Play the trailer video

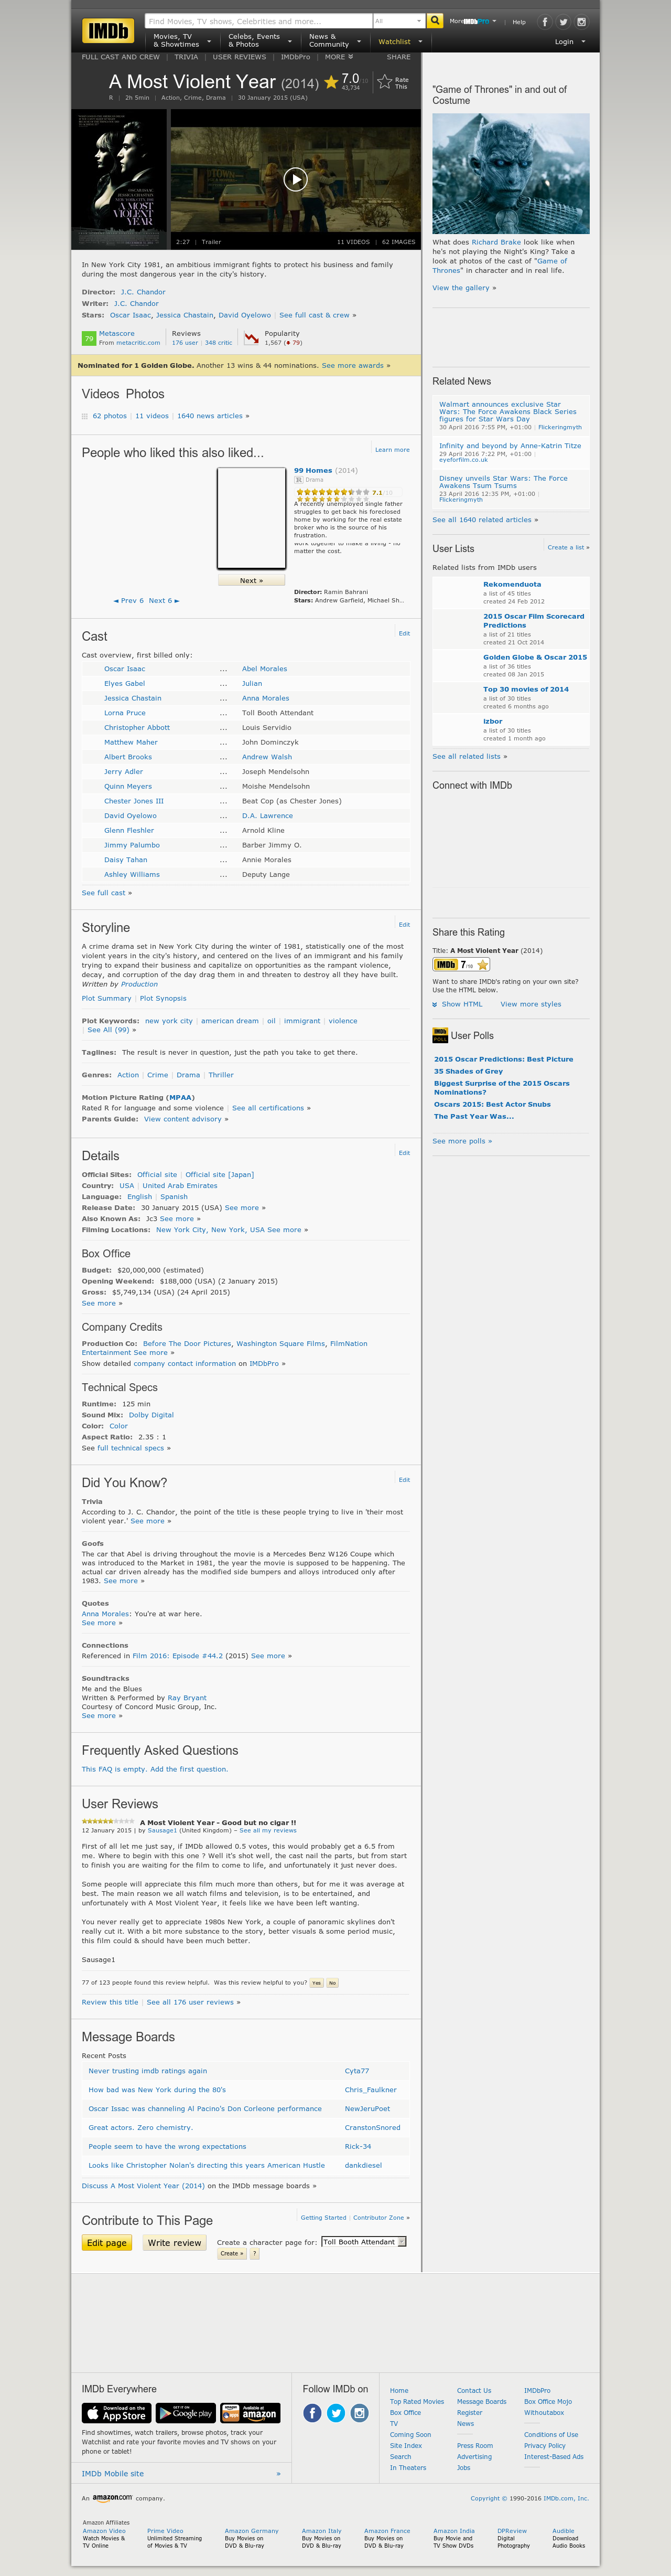(295, 178)
